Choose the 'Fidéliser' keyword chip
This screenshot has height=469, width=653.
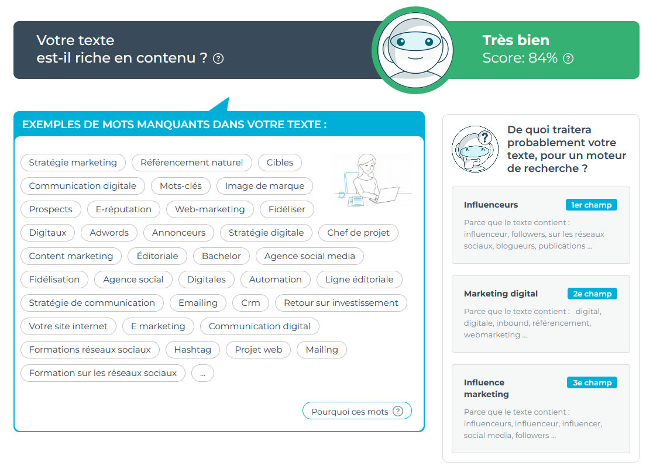point(287,209)
